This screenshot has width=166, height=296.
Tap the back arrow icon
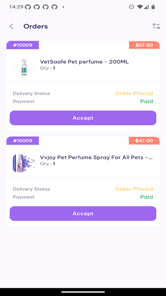click(x=11, y=26)
